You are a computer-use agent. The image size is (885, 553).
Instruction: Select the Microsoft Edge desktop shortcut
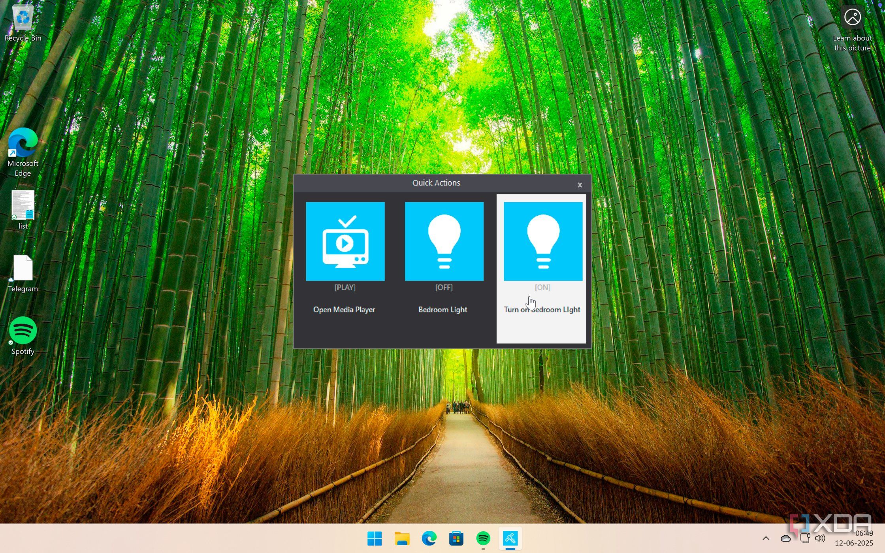(x=23, y=152)
